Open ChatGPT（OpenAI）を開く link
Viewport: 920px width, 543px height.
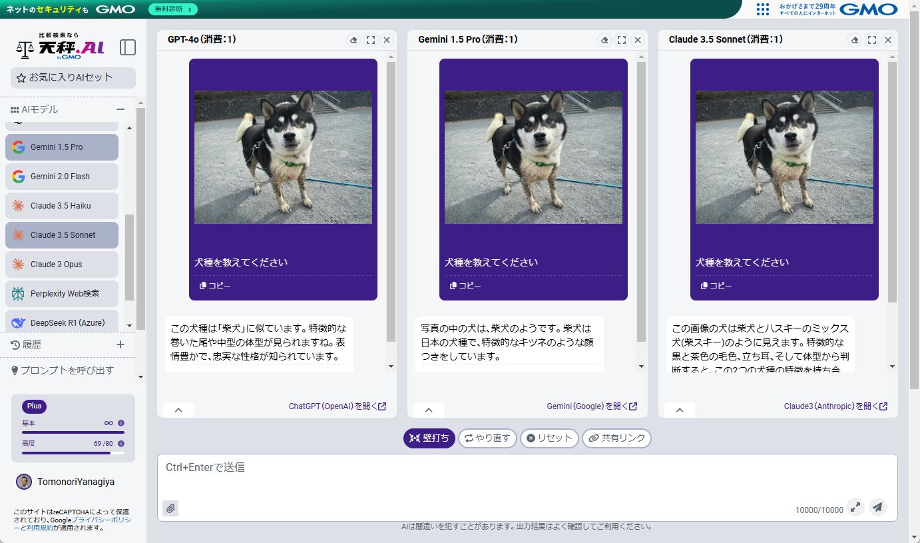pyautogui.click(x=336, y=405)
